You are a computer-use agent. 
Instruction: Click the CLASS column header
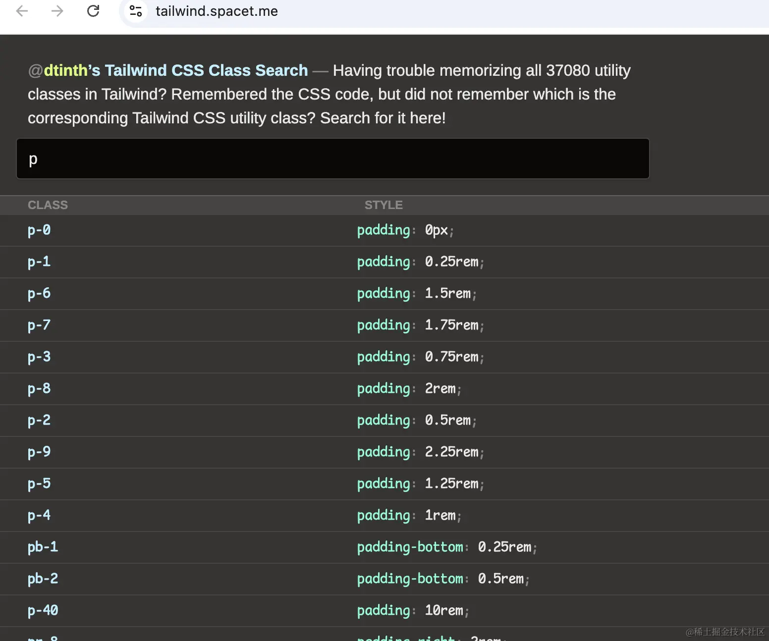pos(48,205)
